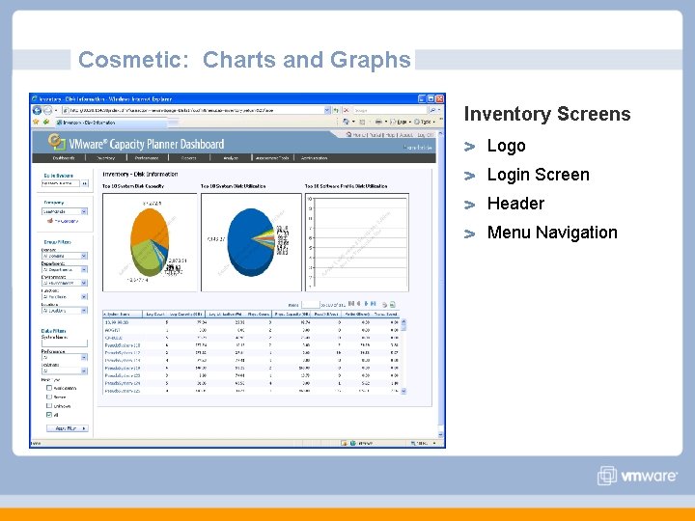Open the Assessment Tools menu
695x521 pixels.
coord(272,157)
